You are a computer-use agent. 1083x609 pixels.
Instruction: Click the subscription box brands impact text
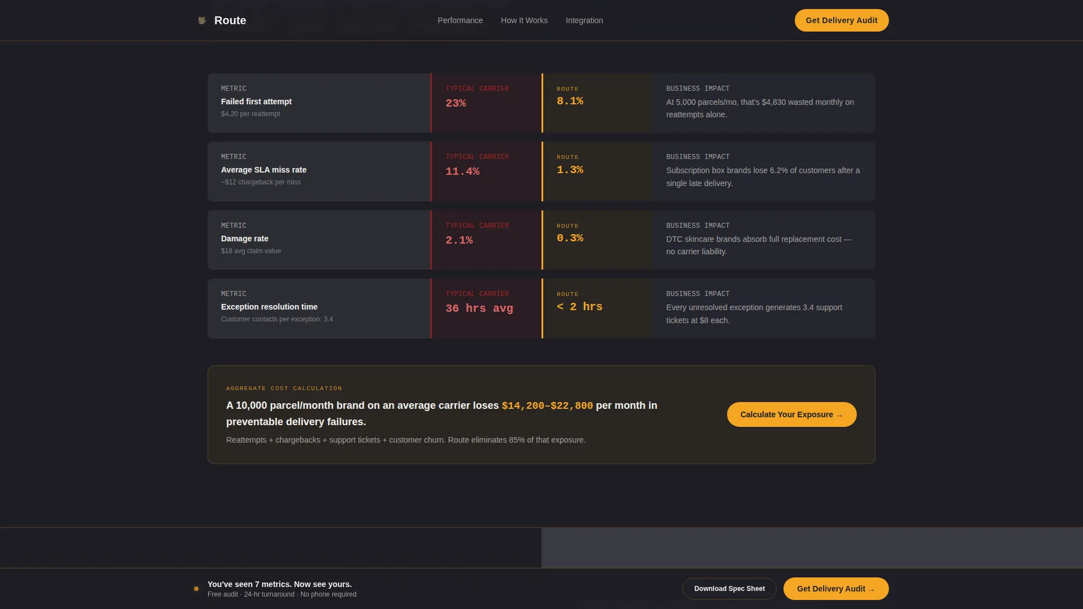pyautogui.click(x=763, y=176)
